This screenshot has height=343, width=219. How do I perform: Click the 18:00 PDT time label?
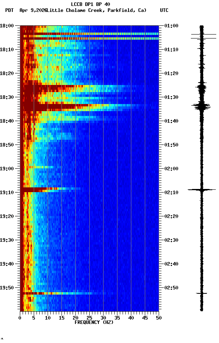point(7,26)
